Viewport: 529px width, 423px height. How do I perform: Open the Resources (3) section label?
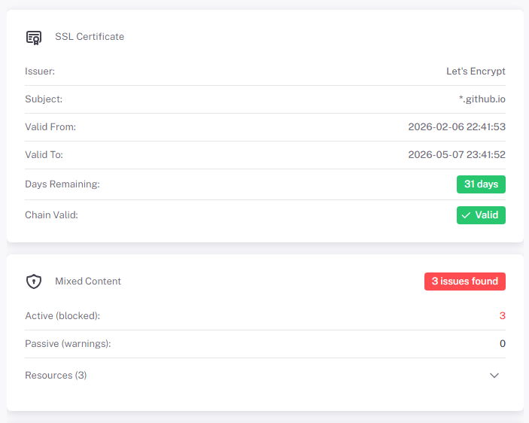(x=56, y=376)
